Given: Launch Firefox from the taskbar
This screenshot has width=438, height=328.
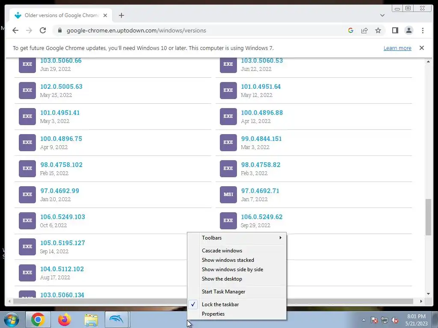Looking at the screenshot, I should click(x=65, y=319).
